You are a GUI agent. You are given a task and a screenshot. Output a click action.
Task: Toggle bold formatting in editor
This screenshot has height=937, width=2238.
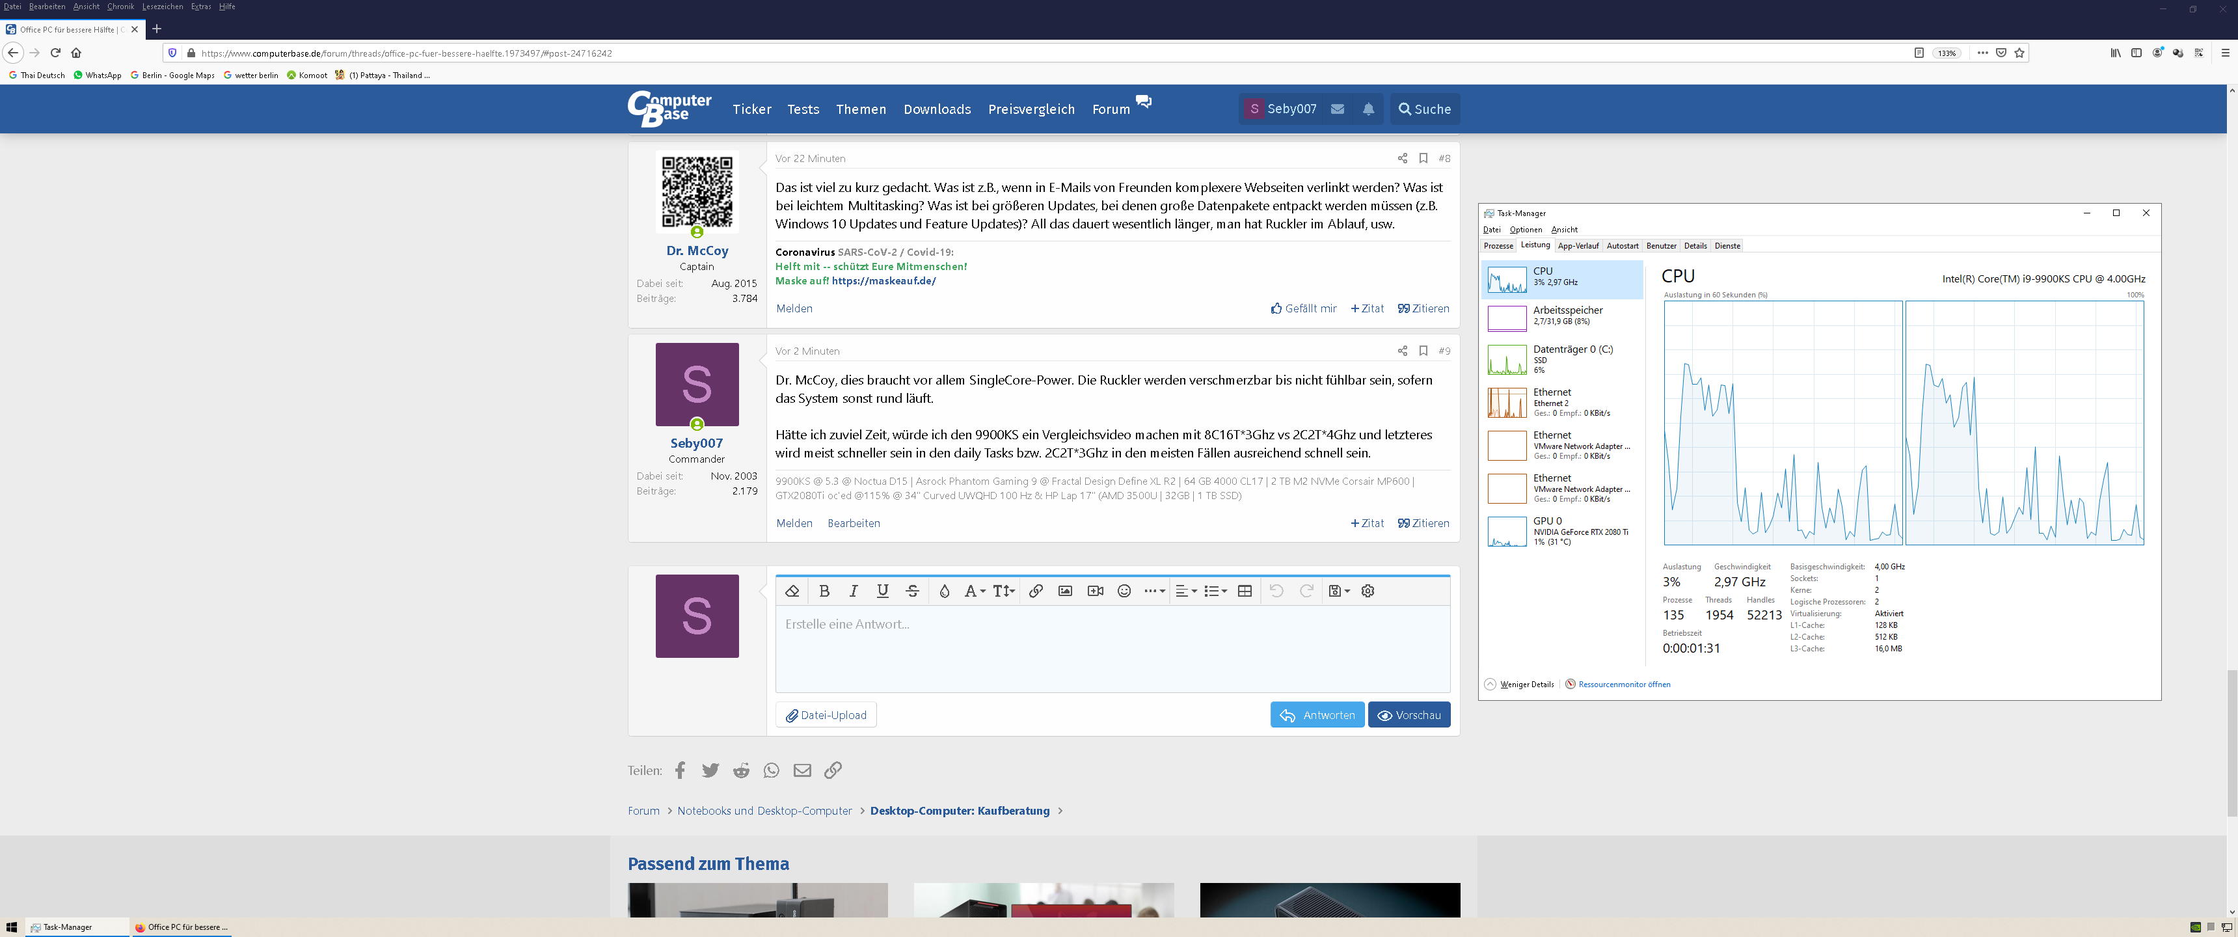pyautogui.click(x=824, y=591)
